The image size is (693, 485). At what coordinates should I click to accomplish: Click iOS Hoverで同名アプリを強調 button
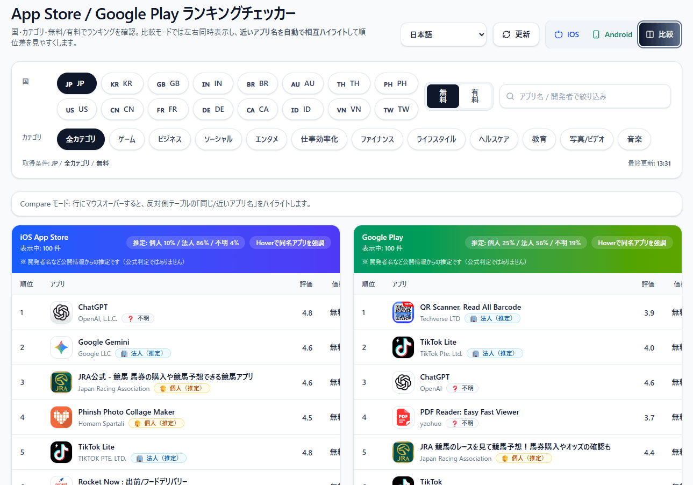290,242
